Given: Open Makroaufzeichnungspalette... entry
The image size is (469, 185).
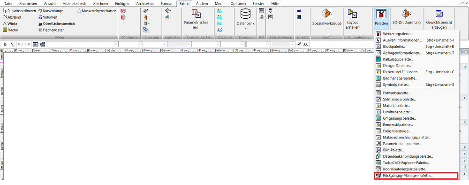Looking at the screenshot, I should point(416,138).
